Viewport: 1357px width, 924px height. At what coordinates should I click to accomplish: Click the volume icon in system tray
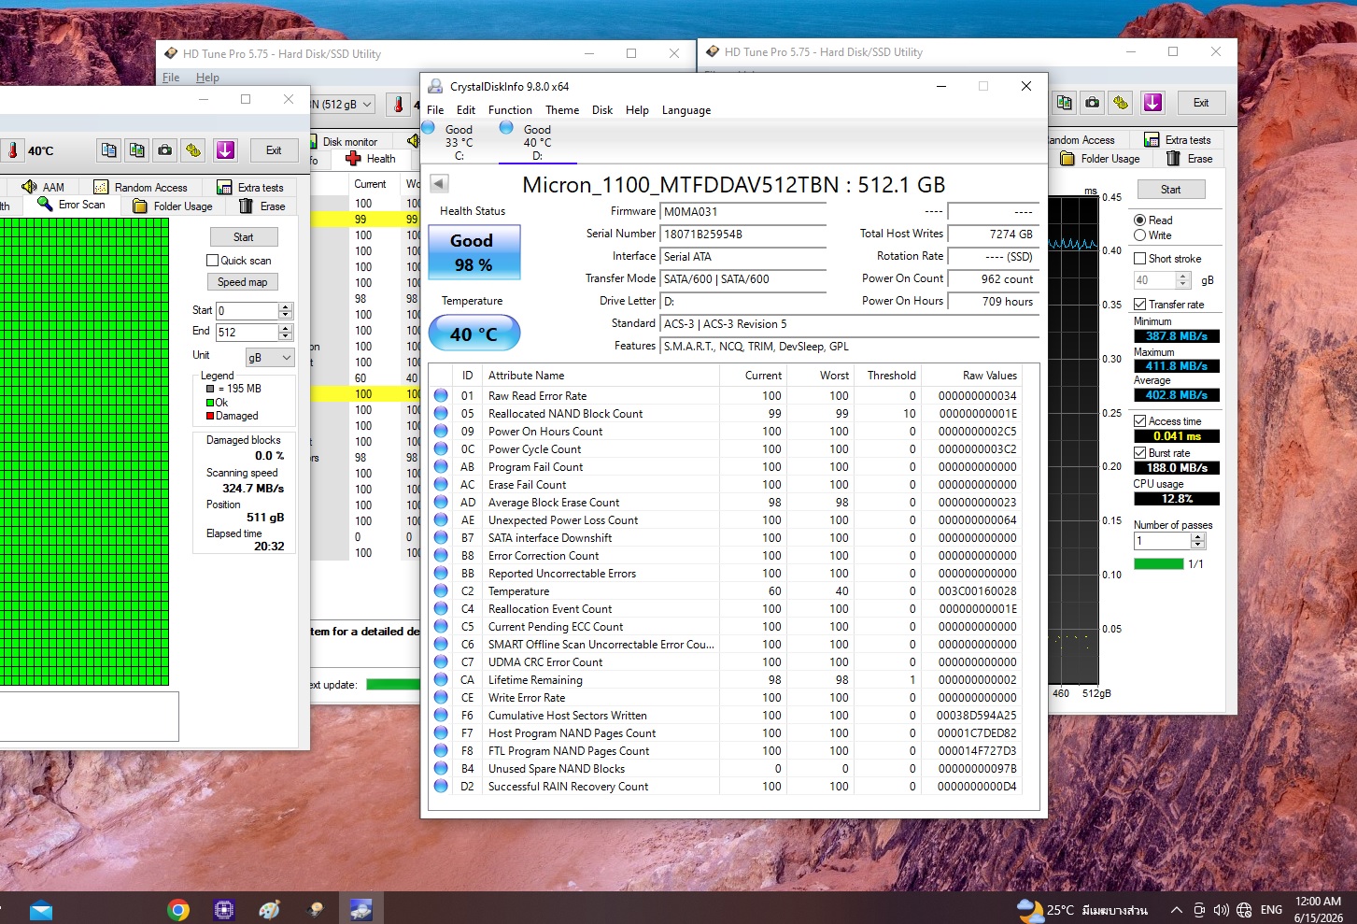(1221, 910)
